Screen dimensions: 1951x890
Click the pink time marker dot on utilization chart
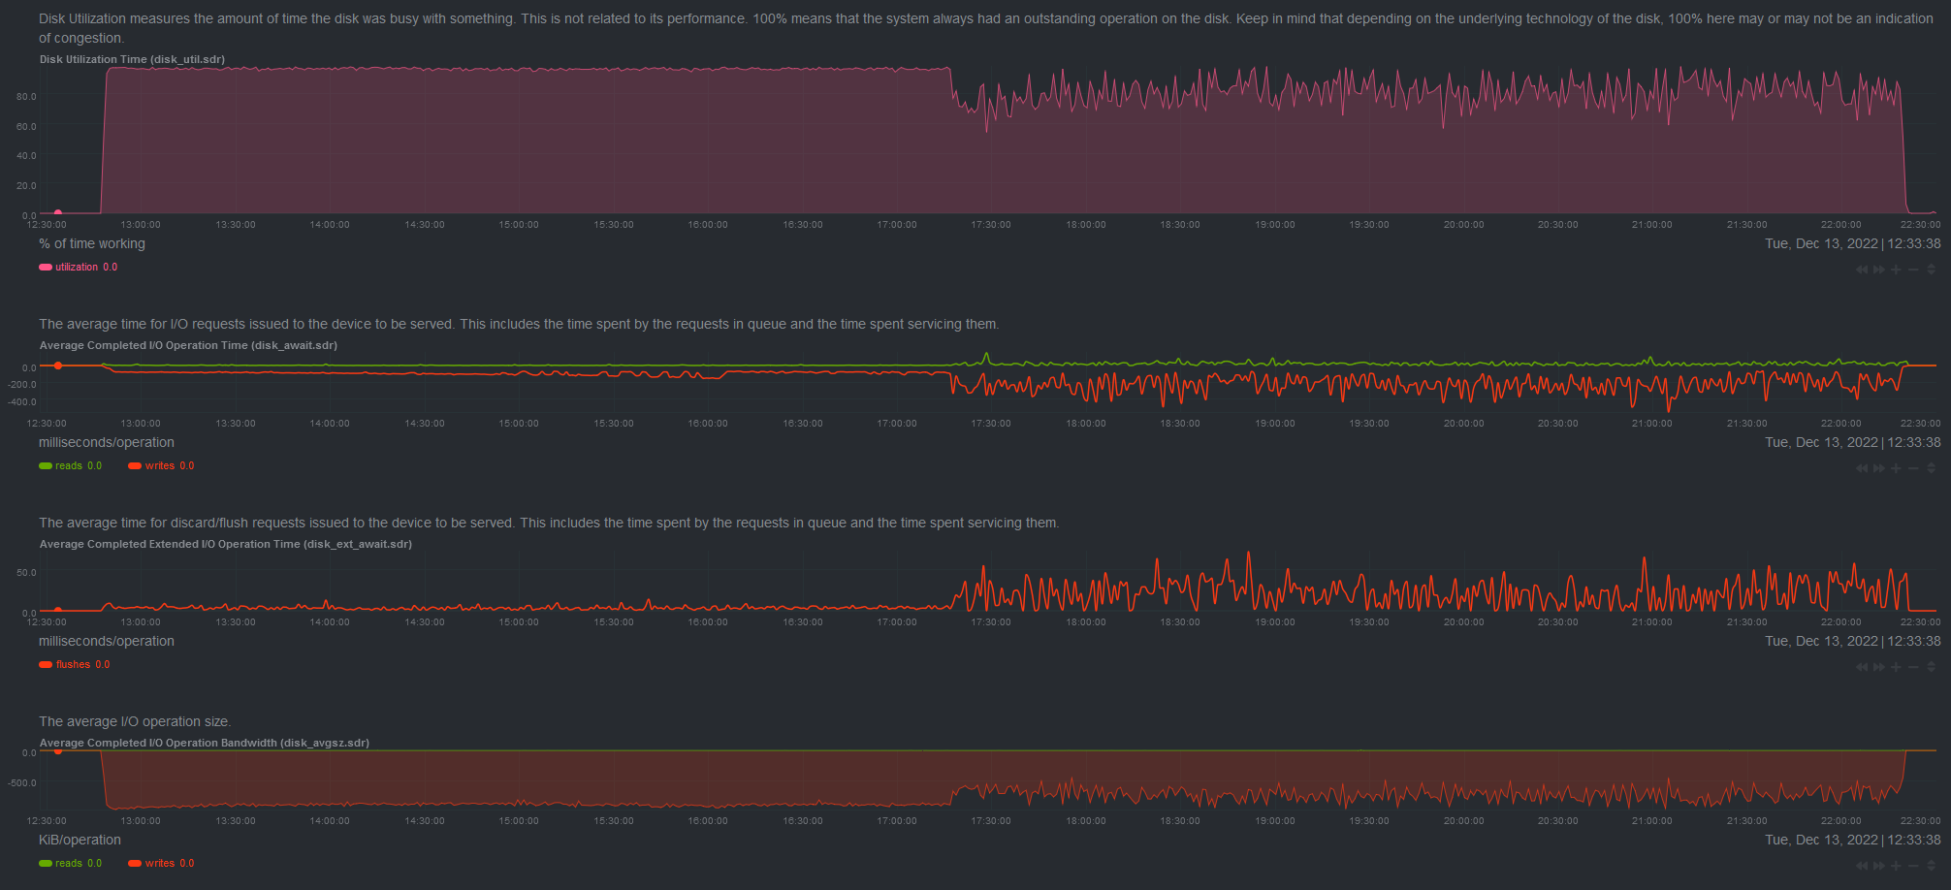58,212
